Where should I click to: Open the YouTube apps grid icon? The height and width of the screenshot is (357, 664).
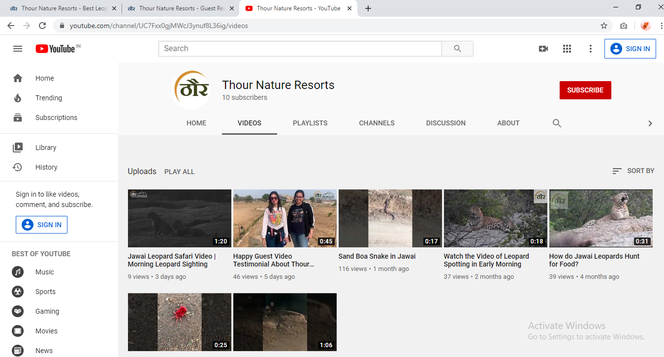[x=567, y=49]
